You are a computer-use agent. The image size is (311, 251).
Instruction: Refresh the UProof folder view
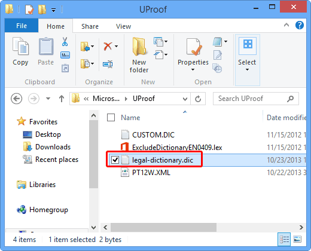click(198, 99)
